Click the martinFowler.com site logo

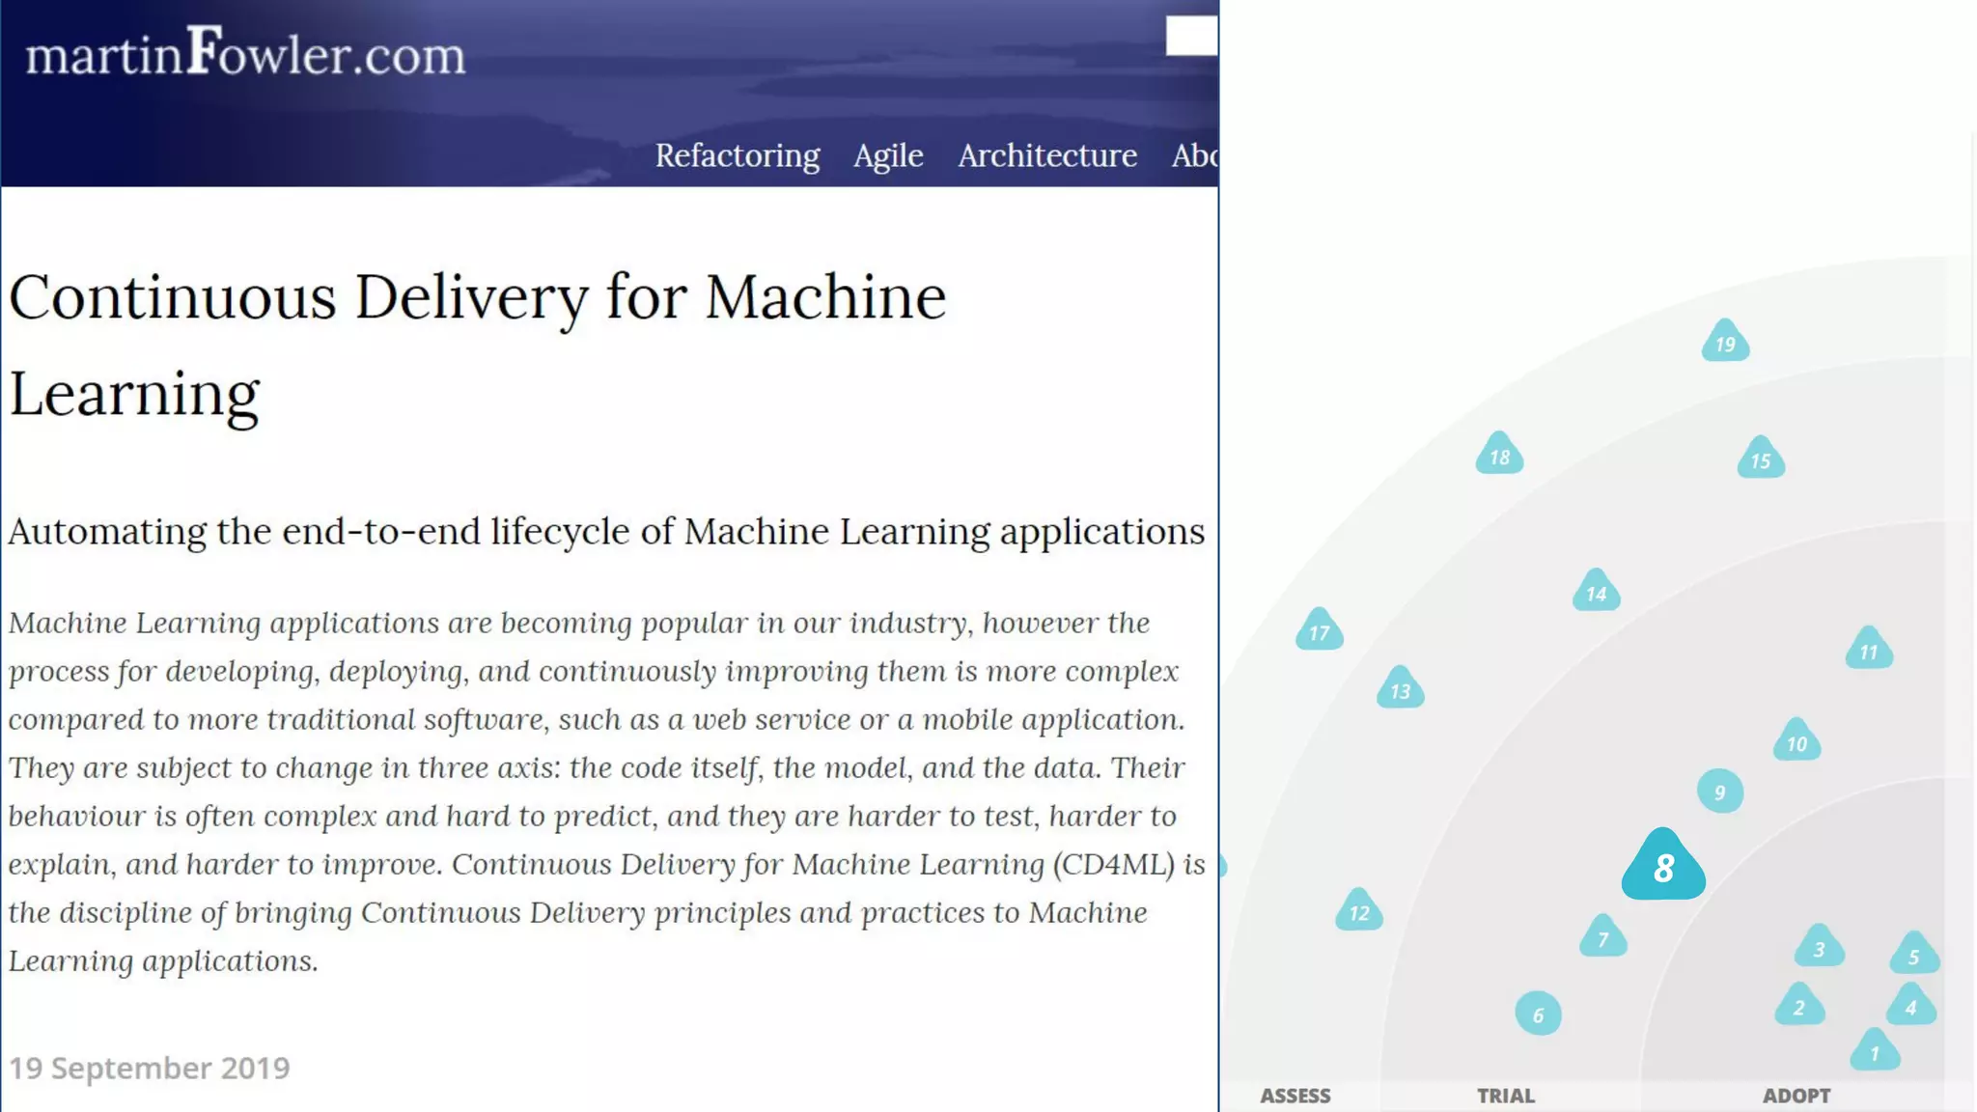coord(245,52)
